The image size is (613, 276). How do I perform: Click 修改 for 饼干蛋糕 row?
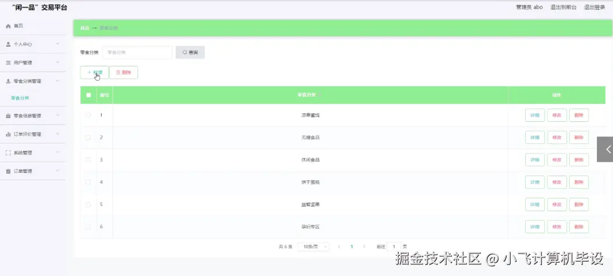pyautogui.click(x=557, y=182)
